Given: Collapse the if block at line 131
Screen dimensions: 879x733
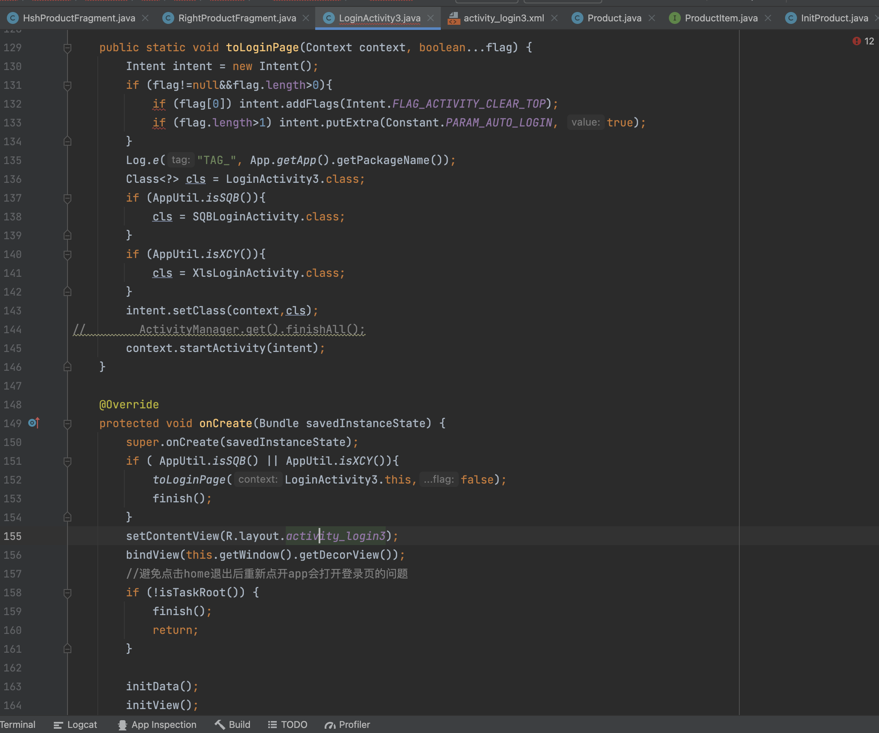Looking at the screenshot, I should coord(67,85).
